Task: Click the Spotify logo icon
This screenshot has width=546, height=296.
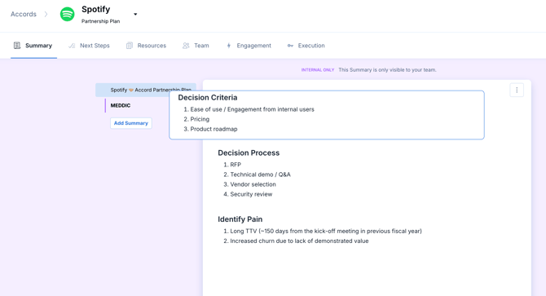Action: click(x=67, y=15)
